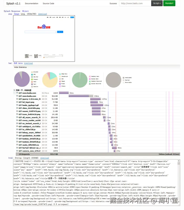
Task: Click the 238ms timeline bar
Action: click(81, 96)
